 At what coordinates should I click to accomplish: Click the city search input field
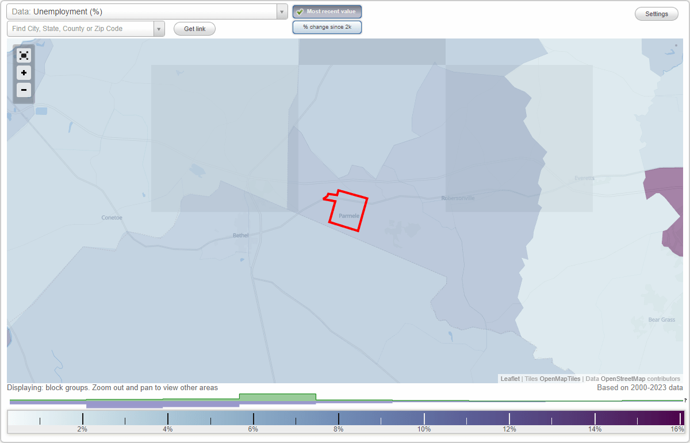[x=80, y=28]
